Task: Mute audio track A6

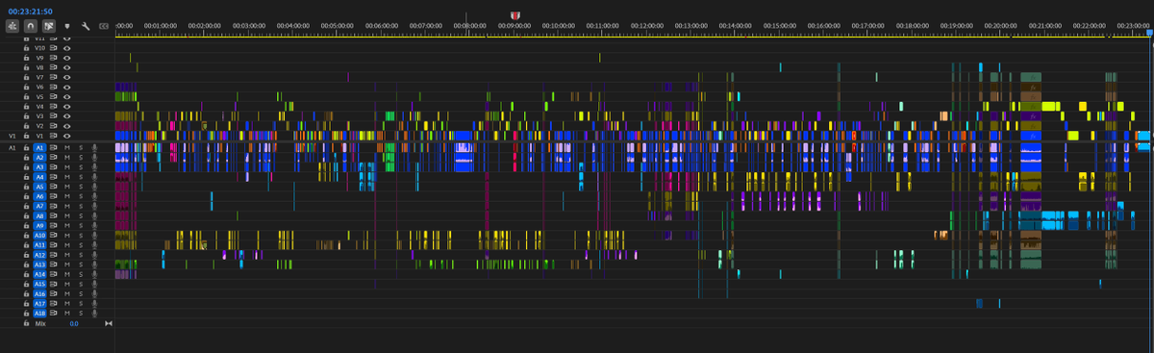Action: [68, 196]
